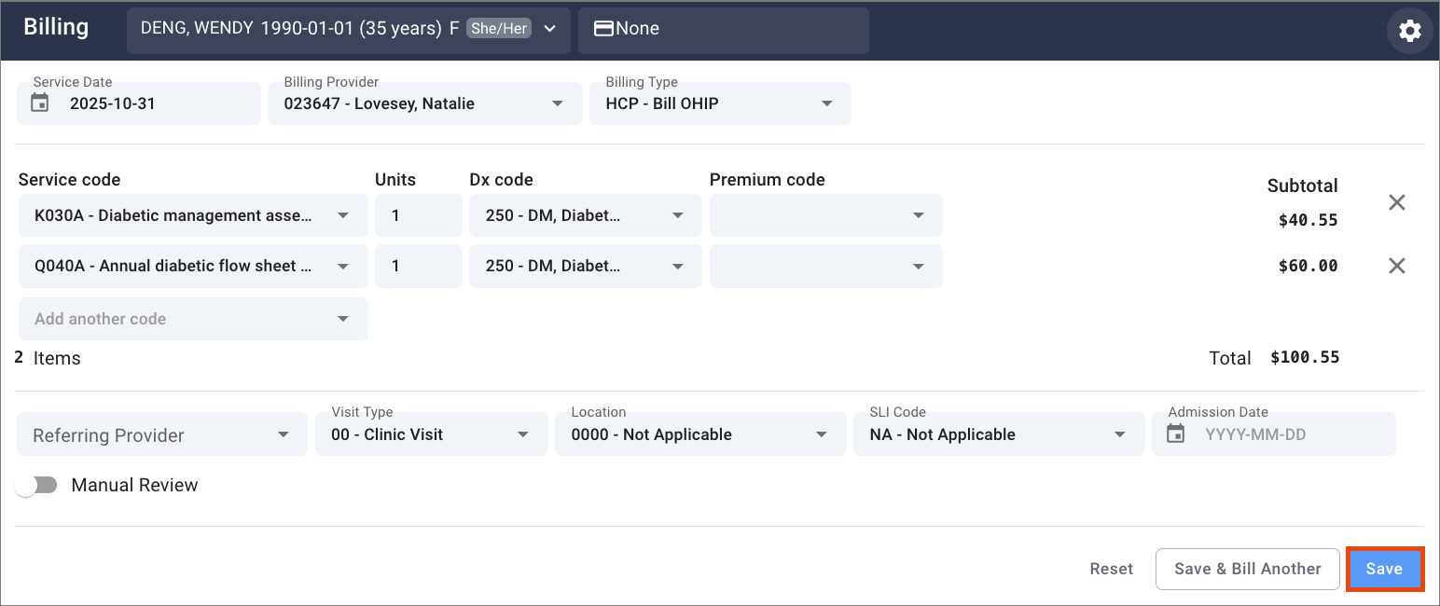The width and height of the screenshot is (1440, 606).
Task: Remove the K030A service code row
Action: (1396, 202)
